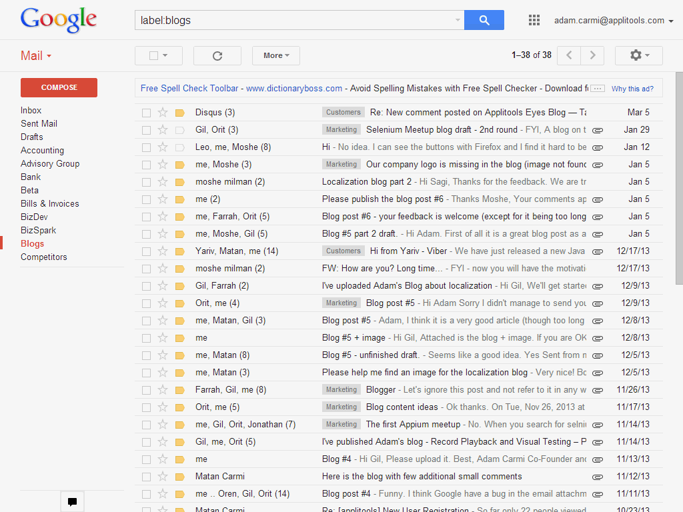Open the Google apps grid
Viewport: 683px width, 512px height.
coord(534,20)
